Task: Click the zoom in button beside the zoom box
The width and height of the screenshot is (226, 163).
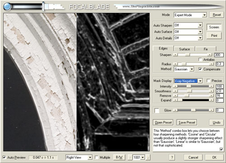Action: click(x=148, y=158)
